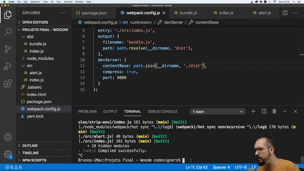Select the TERMINAL panel tab

tap(133, 112)
